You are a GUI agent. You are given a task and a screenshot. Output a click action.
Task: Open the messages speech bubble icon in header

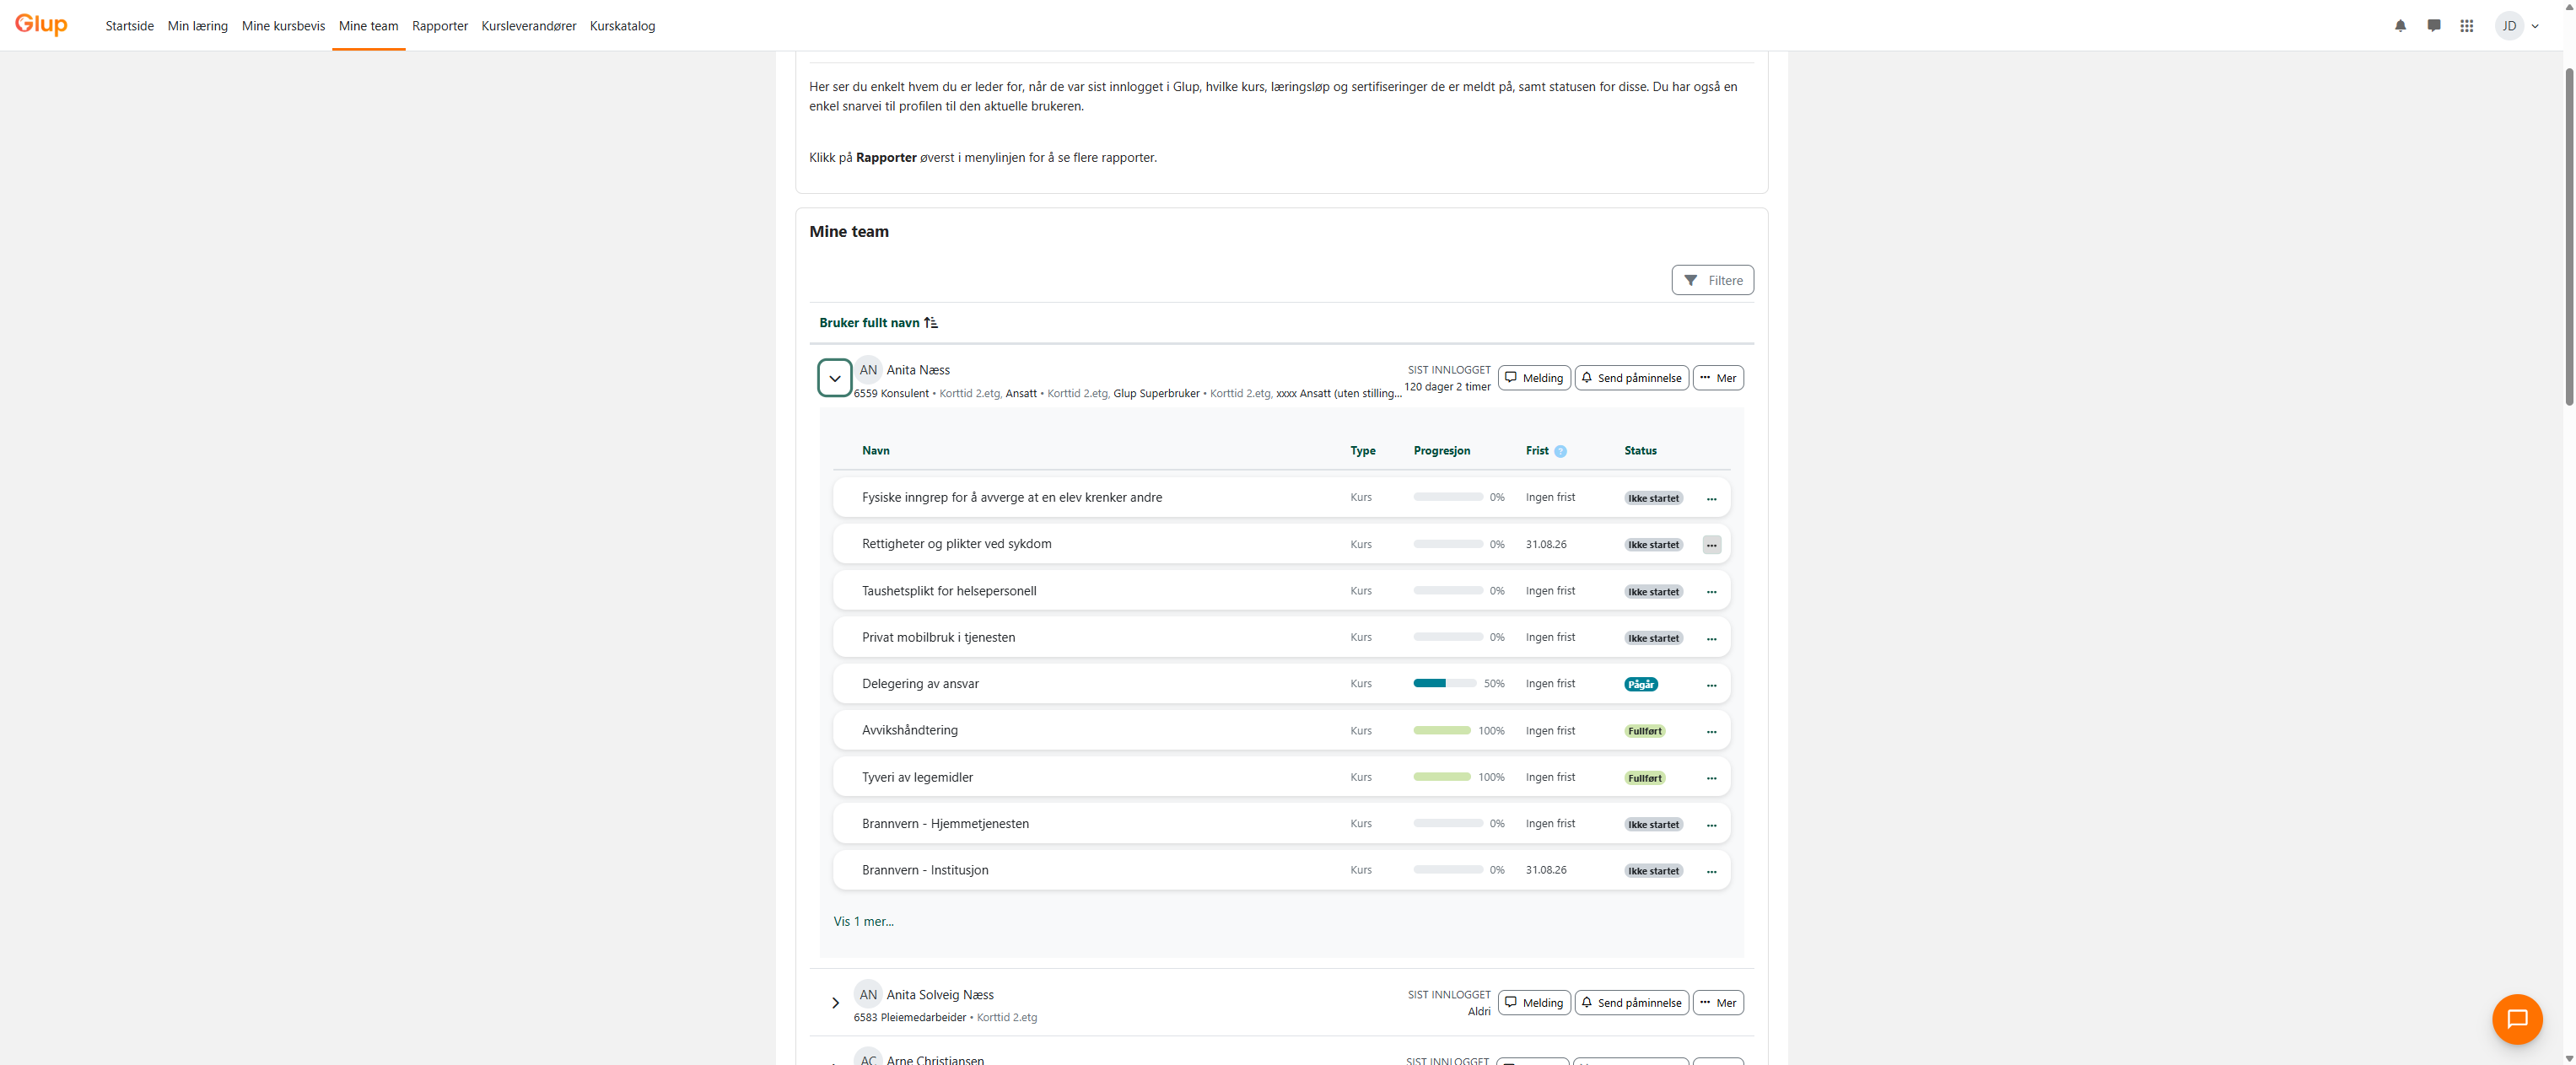(x=2434, y=26)
